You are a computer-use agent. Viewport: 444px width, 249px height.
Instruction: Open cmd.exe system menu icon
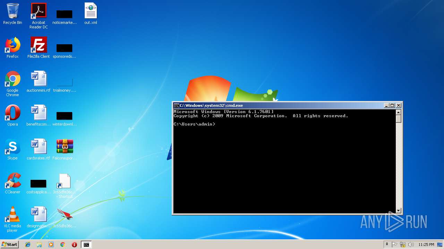(x=176, y=105)
